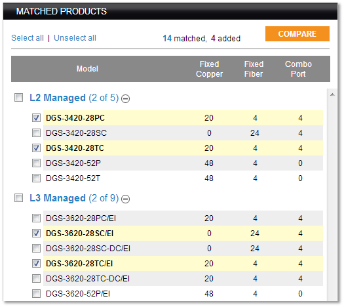Image resolution: width=344 pixels, height=307 pixels.
Task: Click the Fixed Copper column header
Action: point(209,69)
